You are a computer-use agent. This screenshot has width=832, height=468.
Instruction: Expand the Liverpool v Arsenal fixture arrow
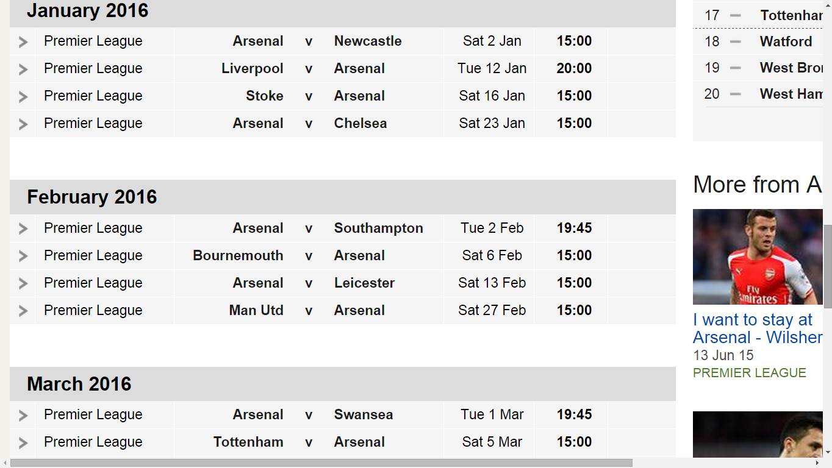coord(23,69)
